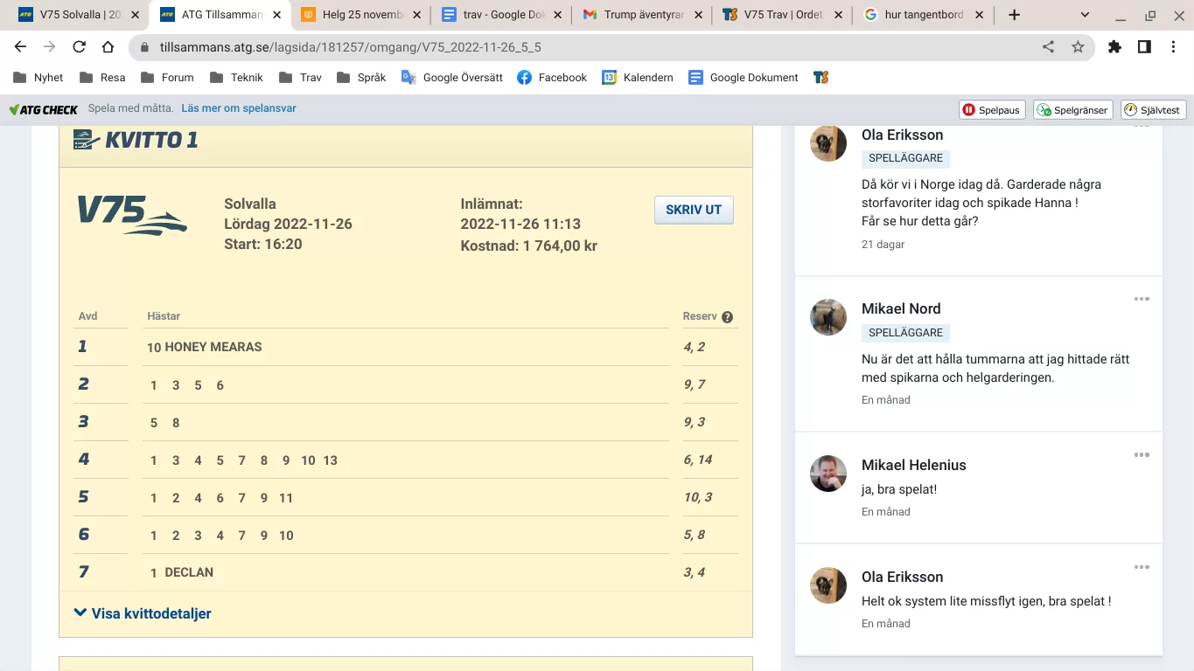Click the Reserv help question mark icon
The width and height of the screenshot is (1194, 671).
point(727,317)
